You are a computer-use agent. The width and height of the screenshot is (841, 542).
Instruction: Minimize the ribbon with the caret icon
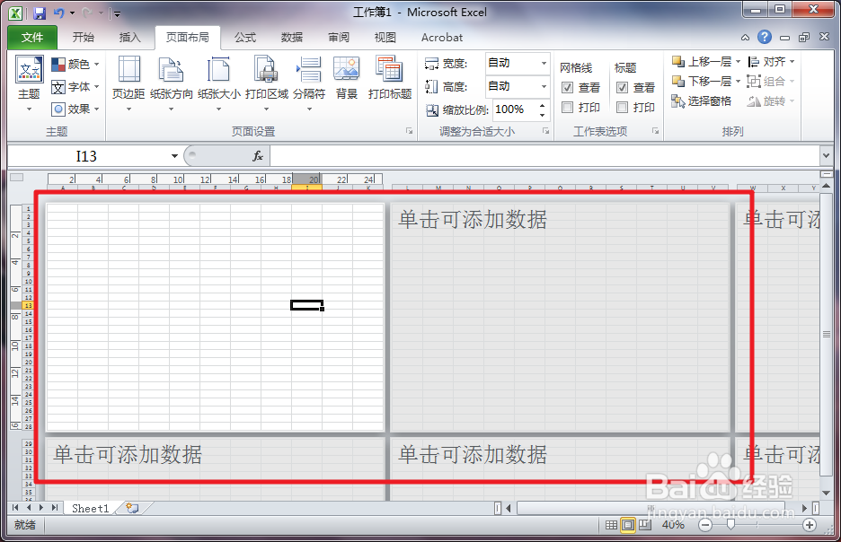(745, 38)
